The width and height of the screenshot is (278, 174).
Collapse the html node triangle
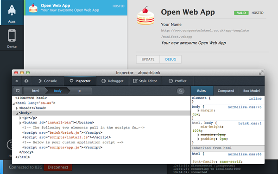coord(13,103)
